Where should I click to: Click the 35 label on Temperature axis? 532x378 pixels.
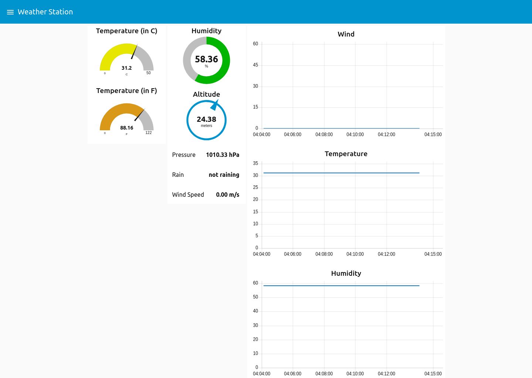pos(255,163)
